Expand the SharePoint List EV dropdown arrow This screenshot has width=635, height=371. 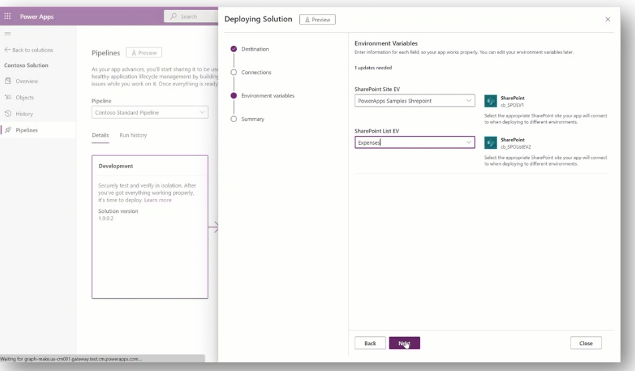tap(469, 142)
